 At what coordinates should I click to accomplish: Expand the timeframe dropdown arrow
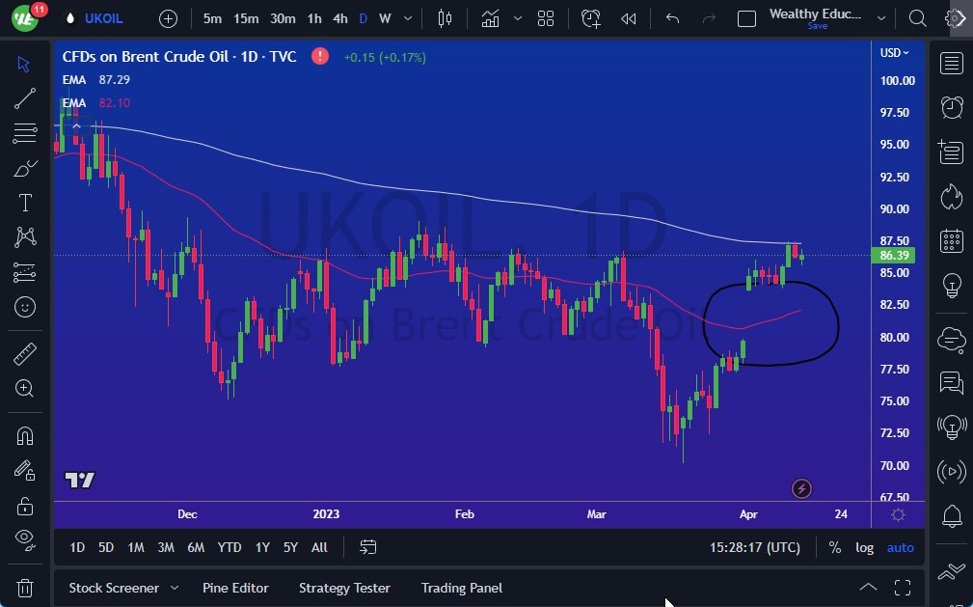pos(408,18)
